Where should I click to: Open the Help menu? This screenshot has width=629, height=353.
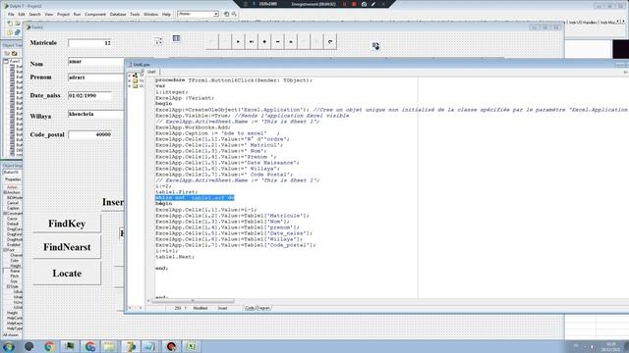coord(166,14)
